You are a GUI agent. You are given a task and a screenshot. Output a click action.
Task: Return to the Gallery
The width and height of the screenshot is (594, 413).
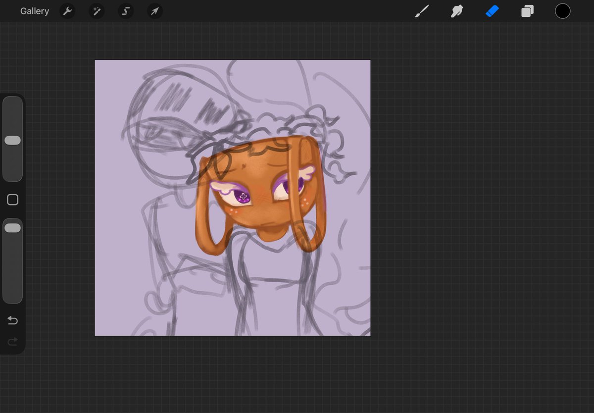pyautogui.click(x=35, y=11)
